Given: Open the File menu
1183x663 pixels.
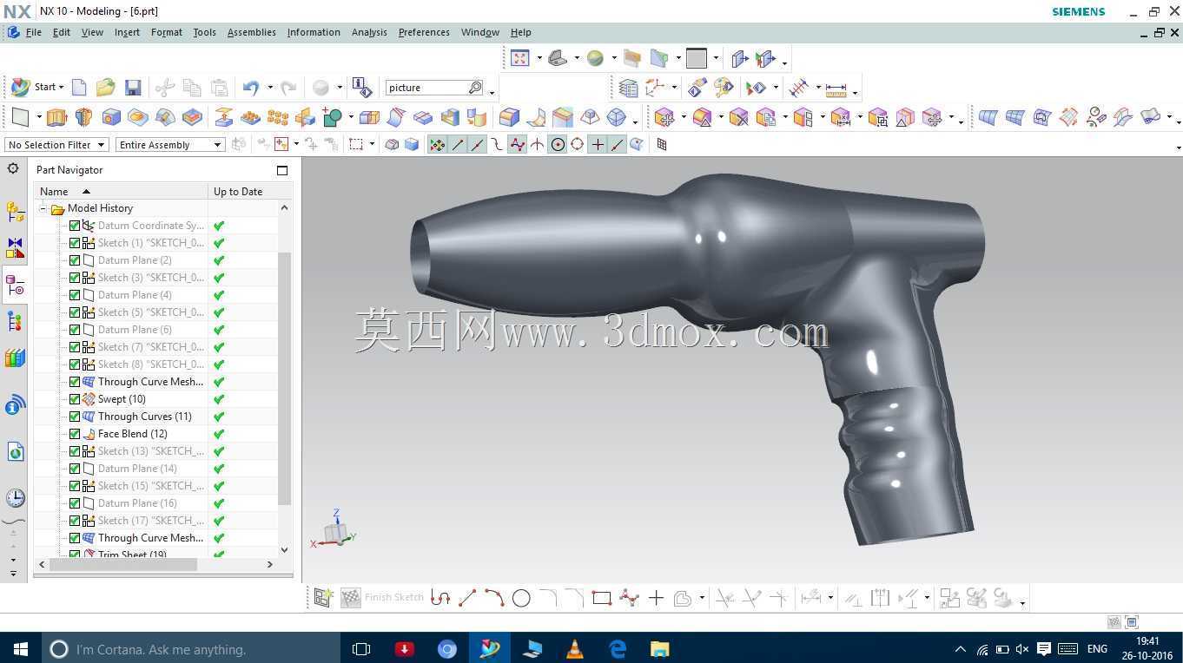Looking at the screenshot, I should tap(33, 32).
